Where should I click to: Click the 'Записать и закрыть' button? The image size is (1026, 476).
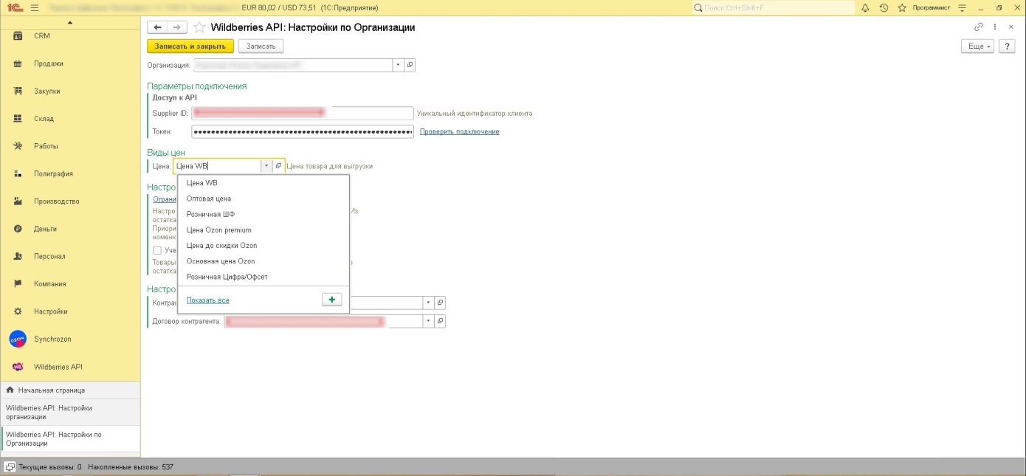(x=190, y=46)
